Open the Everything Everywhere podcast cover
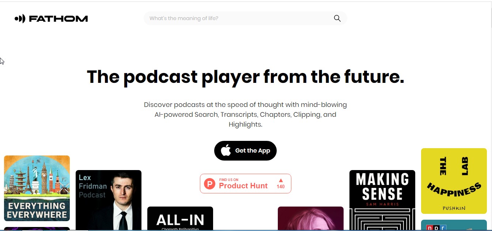Viewport: 492px width, 231px height. (x=37, y=188)
